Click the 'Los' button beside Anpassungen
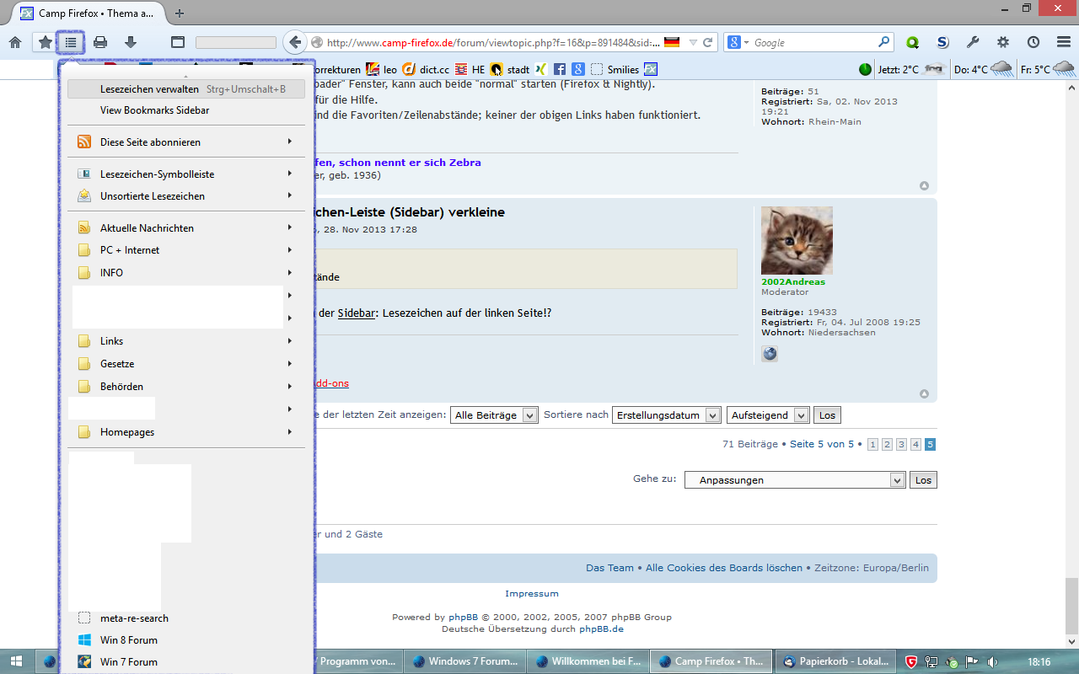1079x674 pixels. [923, 480]
